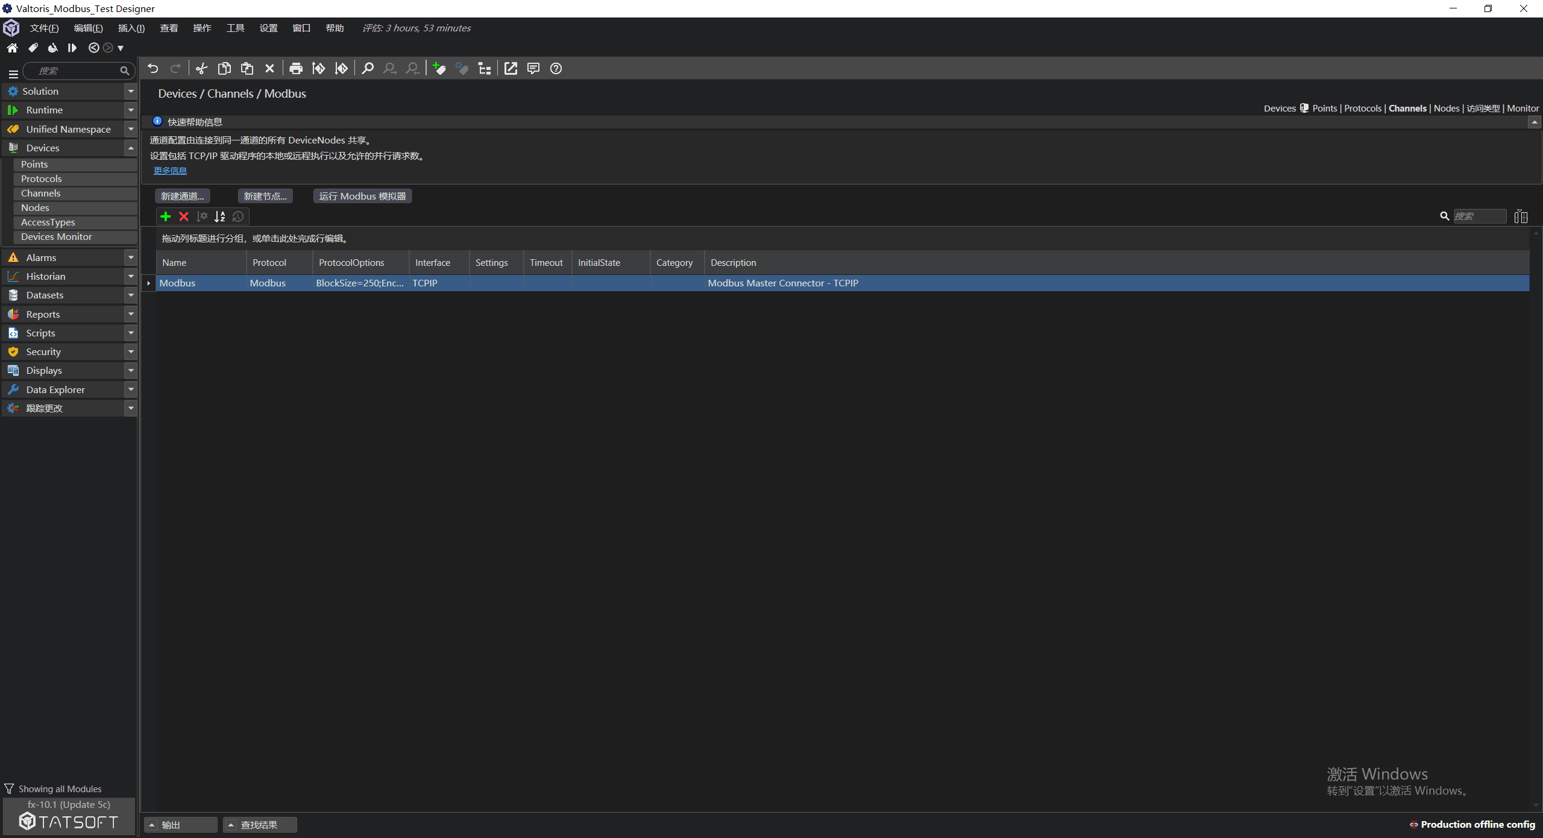
Task: Select AccessTypes in Devices tree
Action: click(75, 222)
